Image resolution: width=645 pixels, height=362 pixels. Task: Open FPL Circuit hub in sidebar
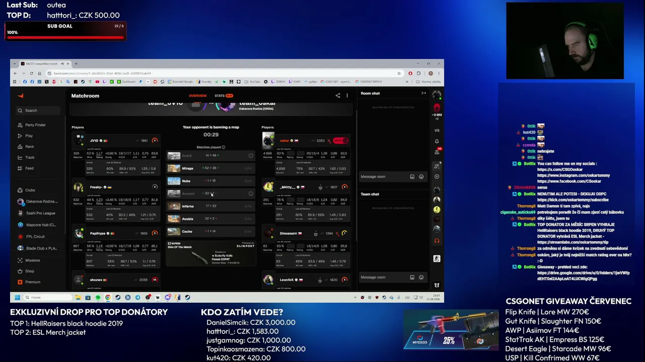(31, 237)
